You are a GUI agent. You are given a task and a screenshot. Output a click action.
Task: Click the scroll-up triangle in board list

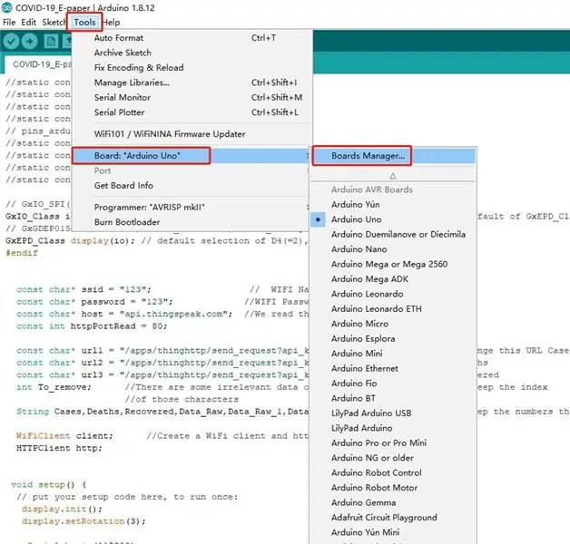pos(393,176)
